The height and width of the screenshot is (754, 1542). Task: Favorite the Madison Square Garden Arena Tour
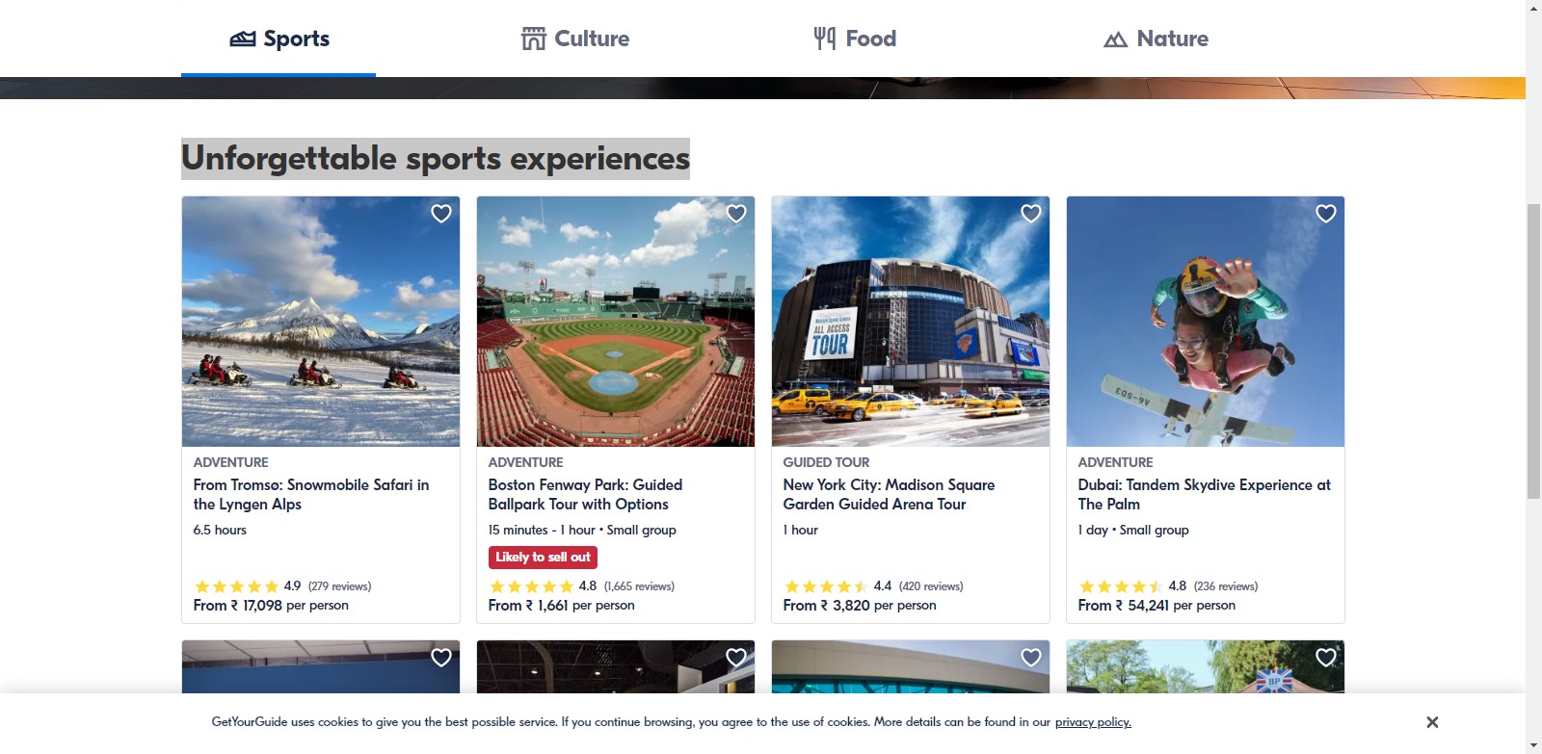[1031, 214]
